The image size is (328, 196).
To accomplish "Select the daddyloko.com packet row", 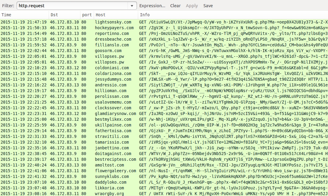I will tap(111, 182).
